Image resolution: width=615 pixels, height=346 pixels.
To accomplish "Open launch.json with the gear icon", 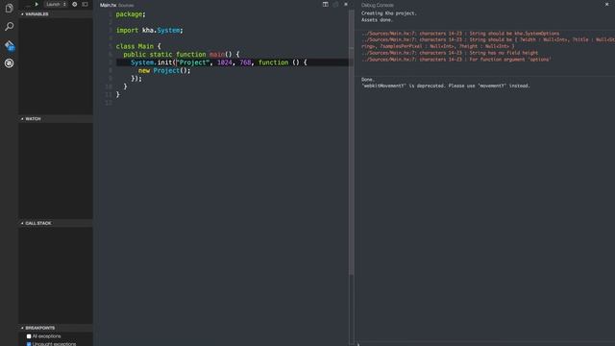I will pos(75,4).
